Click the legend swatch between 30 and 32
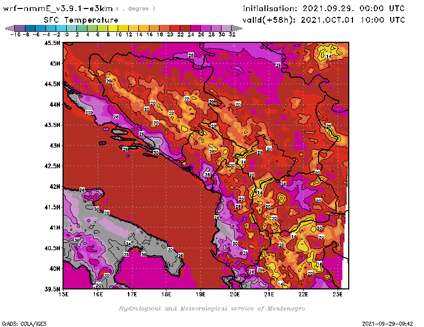Screen dimensions: 424x327 [226, 28]
